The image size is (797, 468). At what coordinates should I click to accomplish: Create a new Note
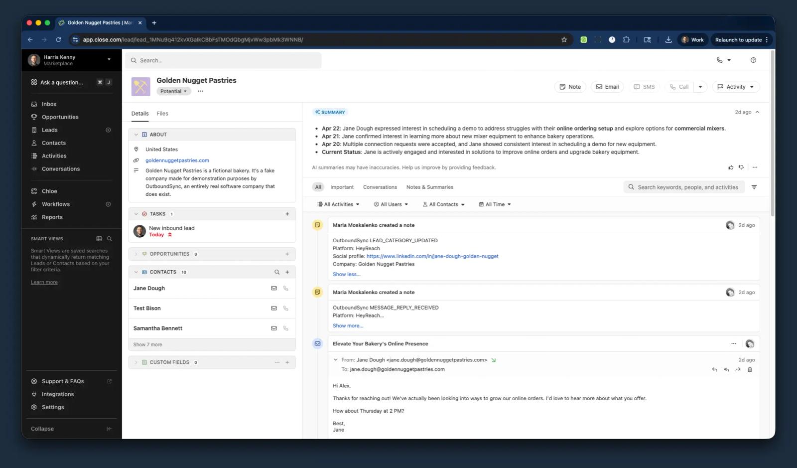pyautogui.click(x=570, y=87)
